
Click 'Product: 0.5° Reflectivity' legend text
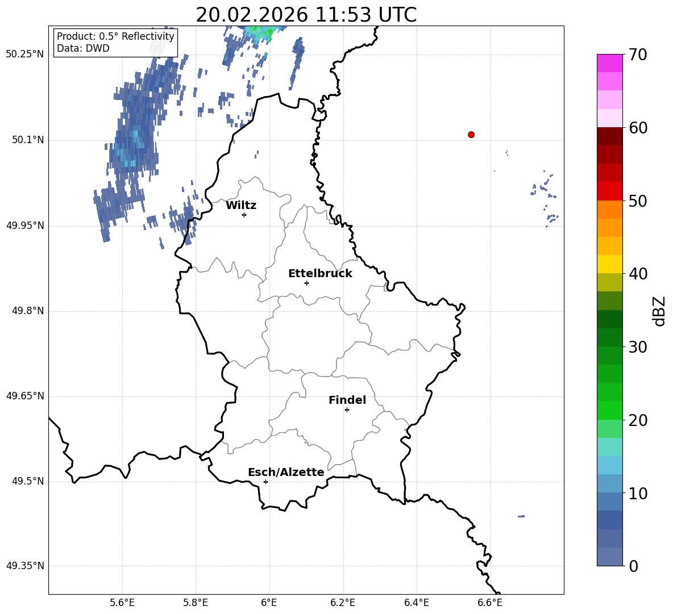(x=115, y=36)
